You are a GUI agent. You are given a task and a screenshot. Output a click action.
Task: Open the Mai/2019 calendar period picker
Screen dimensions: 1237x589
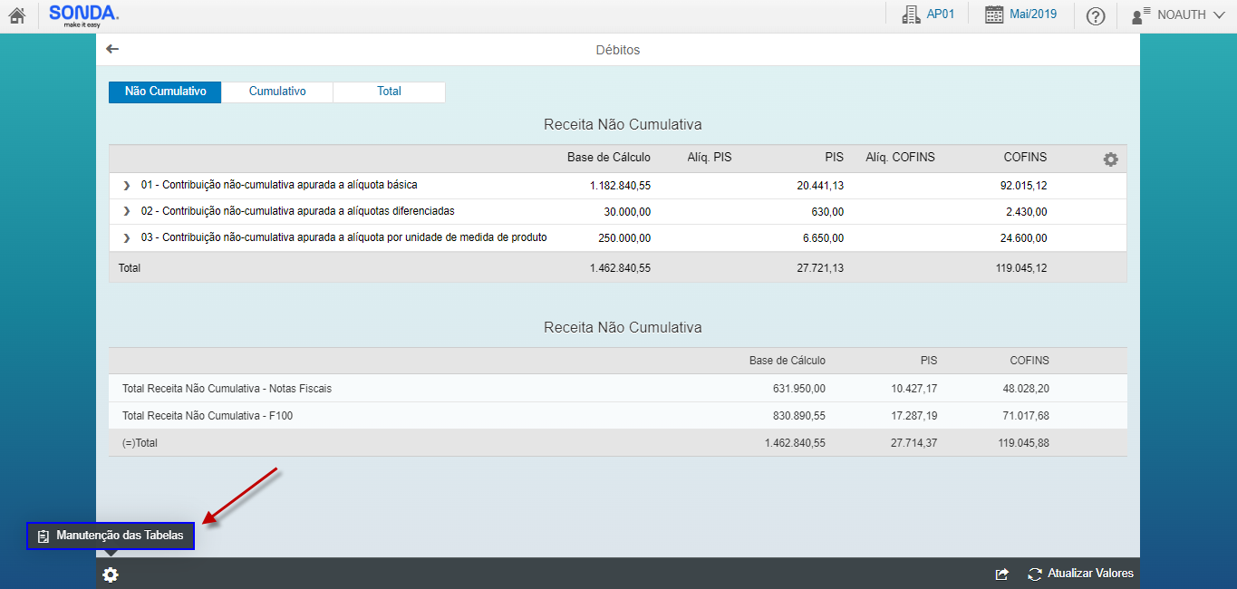click(1020, 14)
